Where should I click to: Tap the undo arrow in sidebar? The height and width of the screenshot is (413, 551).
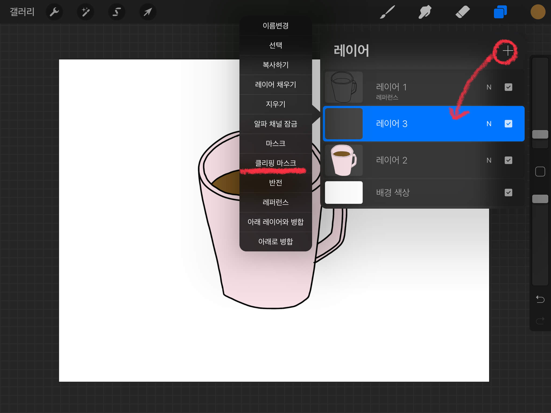click(x=540, y=299)
